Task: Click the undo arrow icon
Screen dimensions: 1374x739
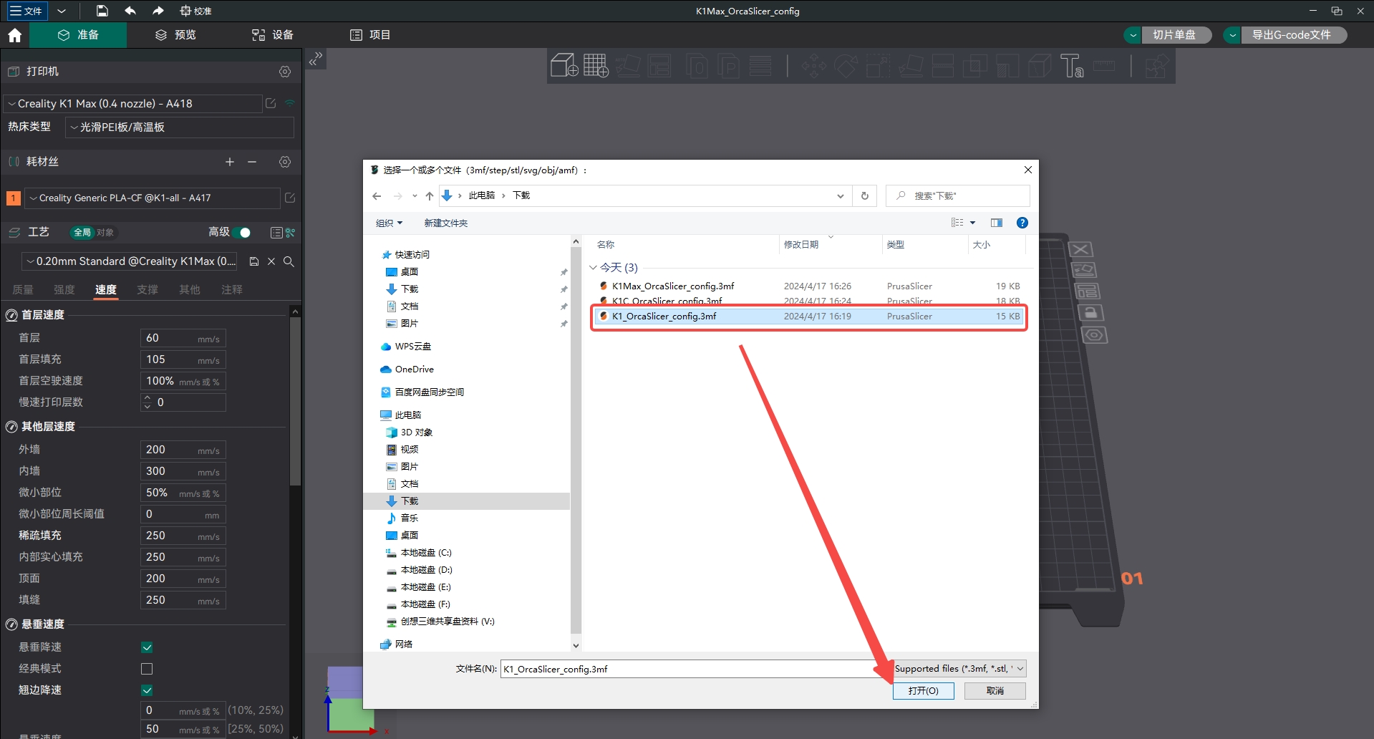Action: pyautogui.click(x=130, y=11)
